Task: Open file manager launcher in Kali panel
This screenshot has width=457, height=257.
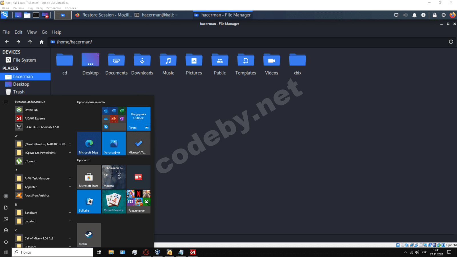Action: [27, 15]
